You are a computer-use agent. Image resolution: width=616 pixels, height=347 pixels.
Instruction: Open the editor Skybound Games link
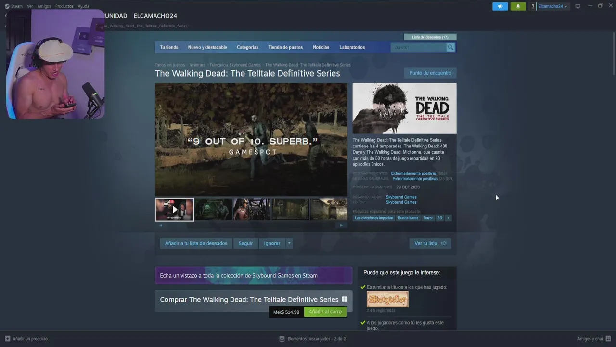tap(401, 202)
